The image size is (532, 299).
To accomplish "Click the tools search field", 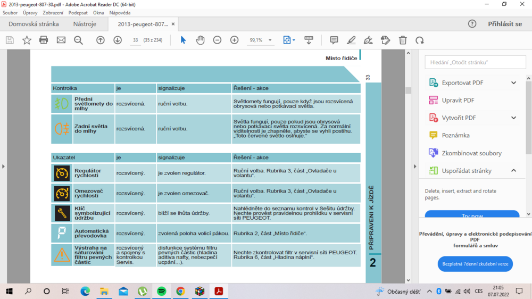I will click(475, 62).
